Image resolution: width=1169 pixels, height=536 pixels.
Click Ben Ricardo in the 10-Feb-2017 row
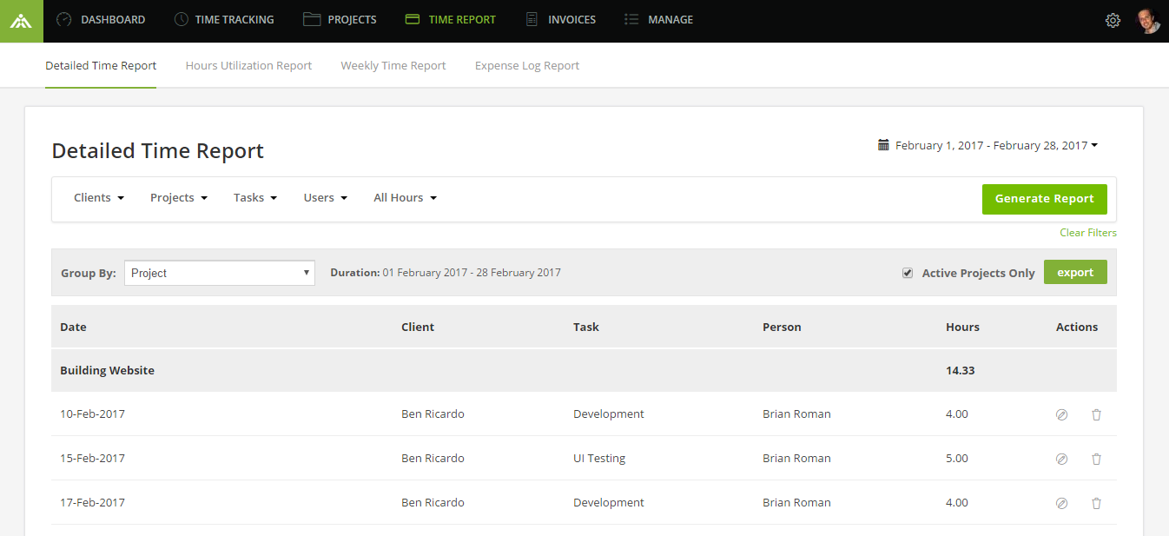[x=433, y=414]
